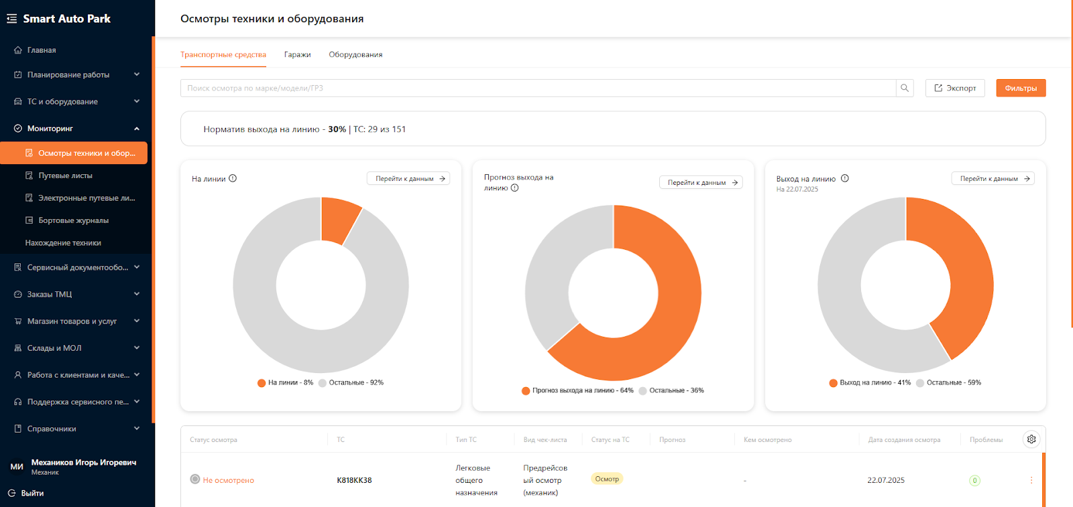This screenshot has width=1073, height=507.
Task: Click the home icon for Главная
Action: click(x=18, y=50)
